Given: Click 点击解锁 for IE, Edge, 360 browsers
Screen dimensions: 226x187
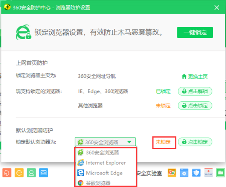Looking at the screenshot, I should click(195, 91).
